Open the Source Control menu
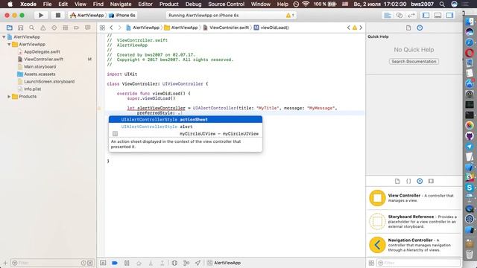This screenshot has width=477, height=268. 226,4
